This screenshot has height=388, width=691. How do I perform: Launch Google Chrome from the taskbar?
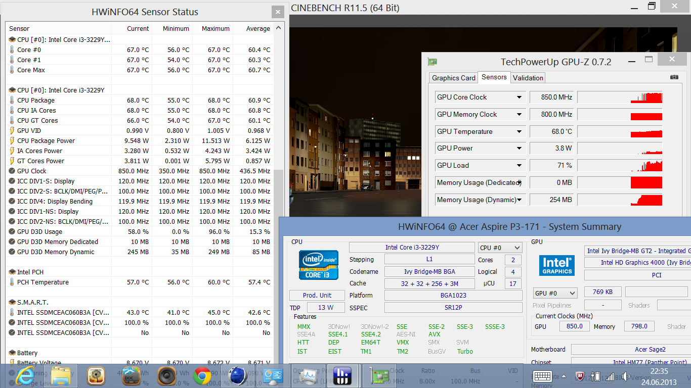coord(202,375)
